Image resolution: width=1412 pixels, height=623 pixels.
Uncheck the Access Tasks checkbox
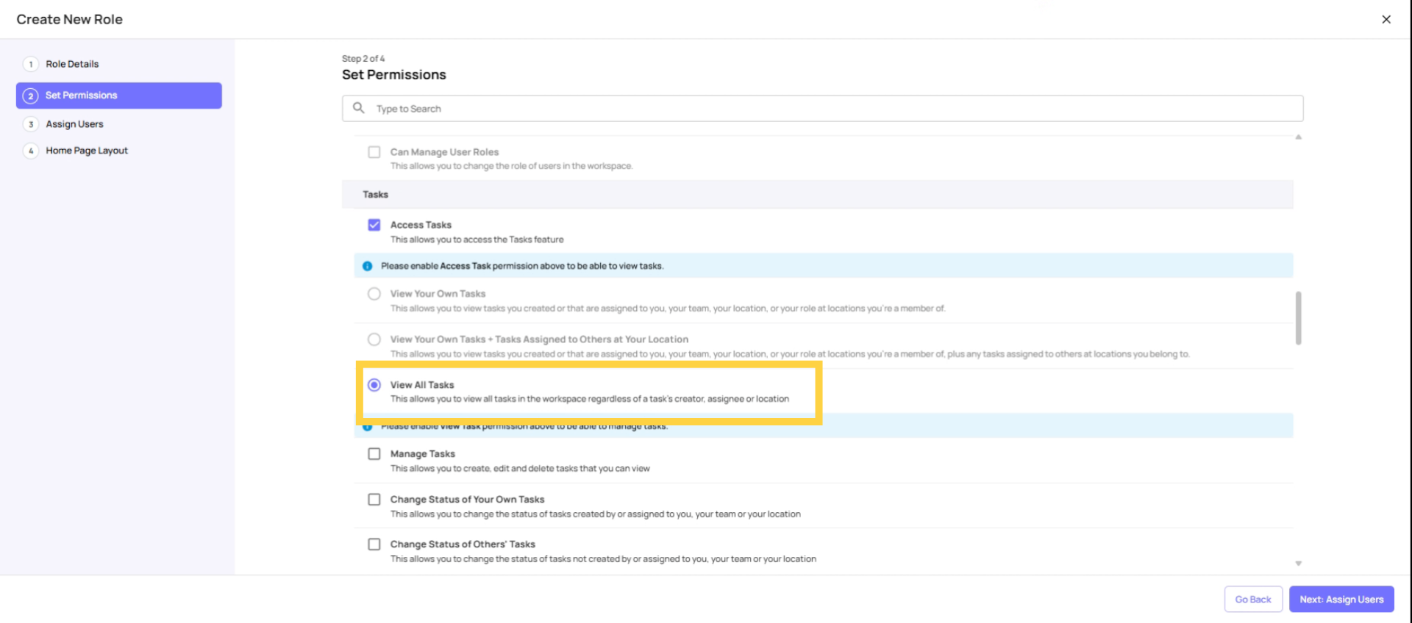(374, 225)
